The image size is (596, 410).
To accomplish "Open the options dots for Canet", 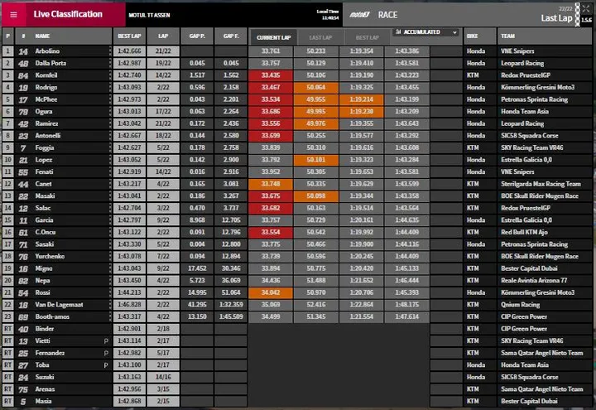I will pos(111,184).
